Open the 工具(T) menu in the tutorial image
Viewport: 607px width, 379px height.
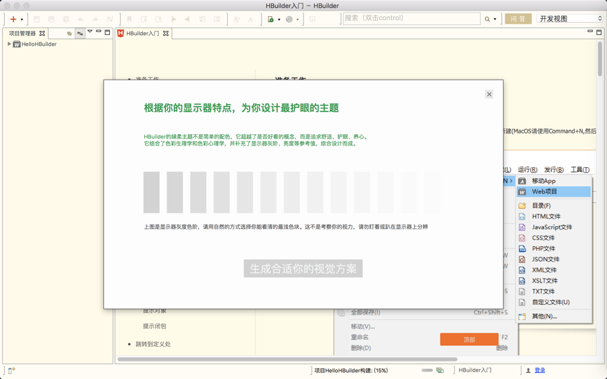tap(580, 169)
